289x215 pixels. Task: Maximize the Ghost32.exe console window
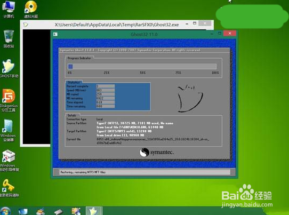pyautogui.click(x=195, y=23)
